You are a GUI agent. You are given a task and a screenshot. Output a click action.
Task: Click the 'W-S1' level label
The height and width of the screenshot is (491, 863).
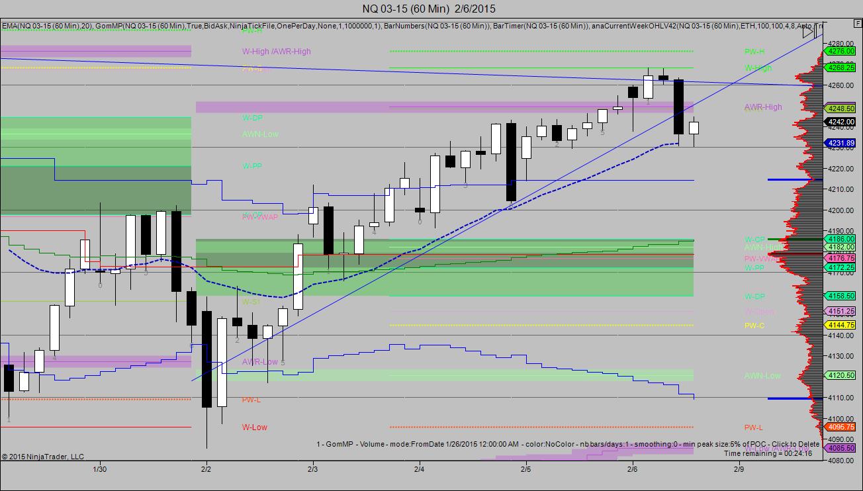pos(251,302)
